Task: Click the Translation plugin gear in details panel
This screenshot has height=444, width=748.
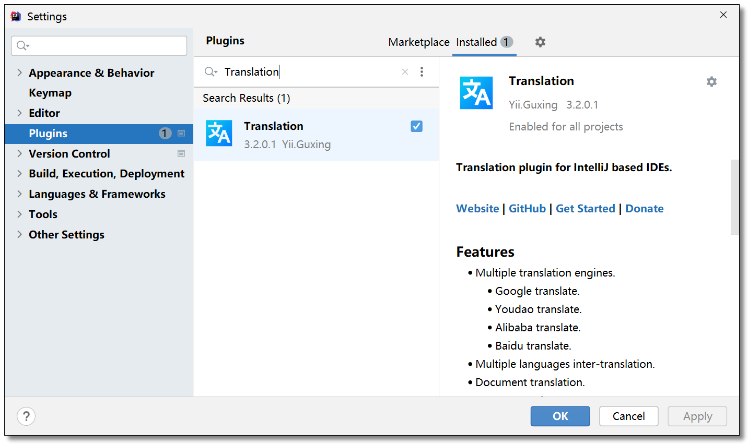Action: click(x=711, y=81)
